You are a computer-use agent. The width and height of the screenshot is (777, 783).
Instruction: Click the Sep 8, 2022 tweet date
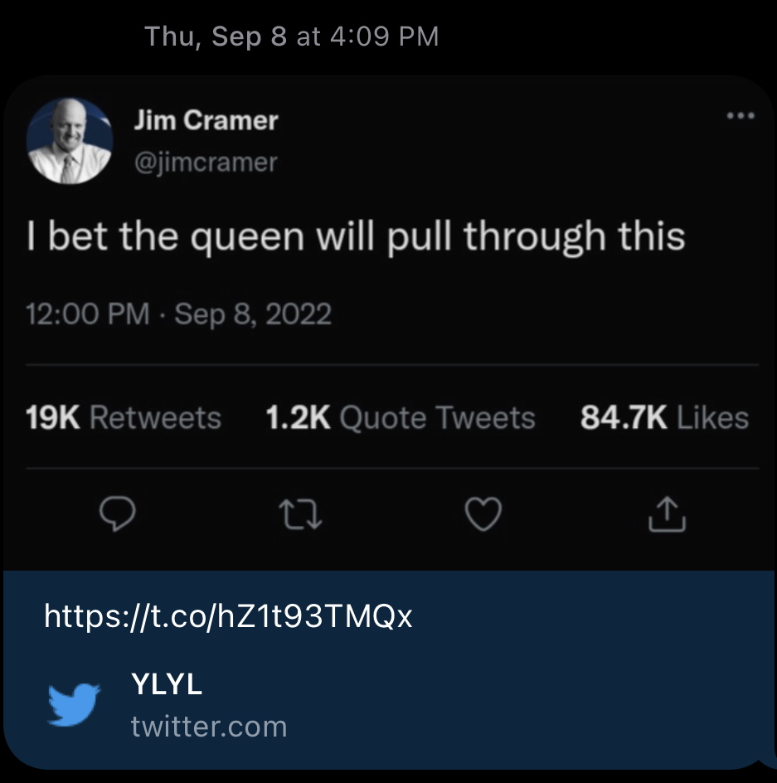click(x=253, y=314)
